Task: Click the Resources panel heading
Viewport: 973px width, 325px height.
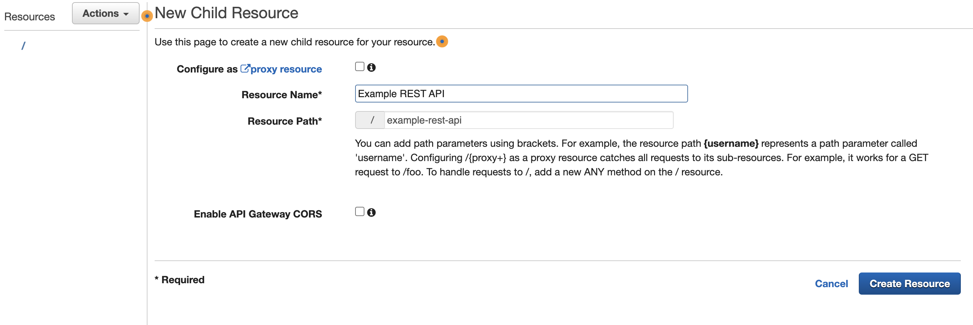Action: tap(29, 16)
